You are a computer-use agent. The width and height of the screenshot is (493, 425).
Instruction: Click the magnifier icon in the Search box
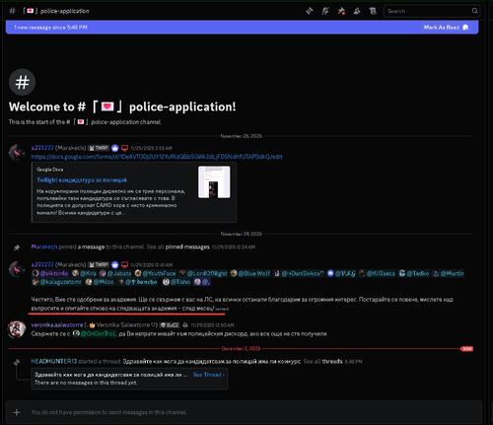(x=474, y=11)
